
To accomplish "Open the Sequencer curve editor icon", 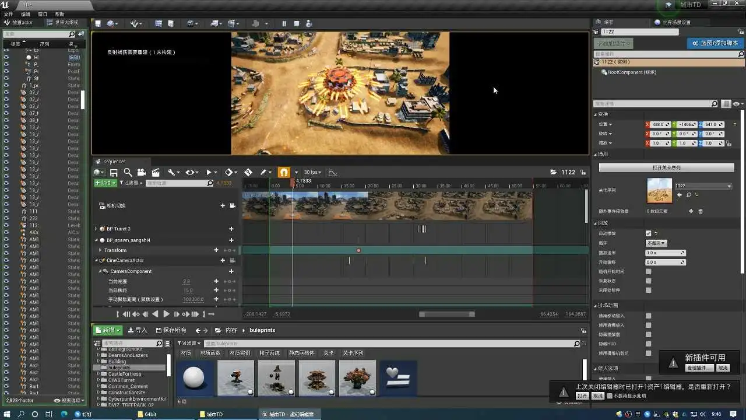I will tap(333, 173).
